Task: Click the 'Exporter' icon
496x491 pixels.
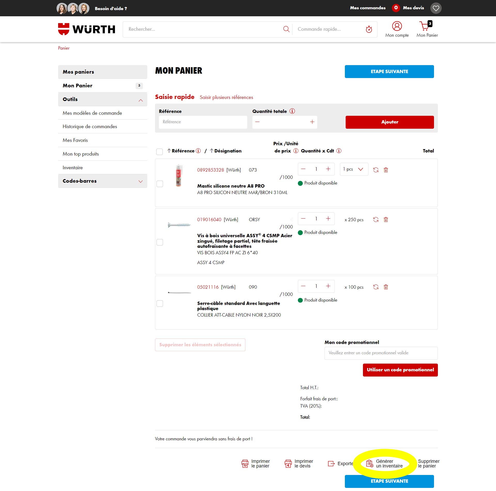Action: [x=332, y=463]
